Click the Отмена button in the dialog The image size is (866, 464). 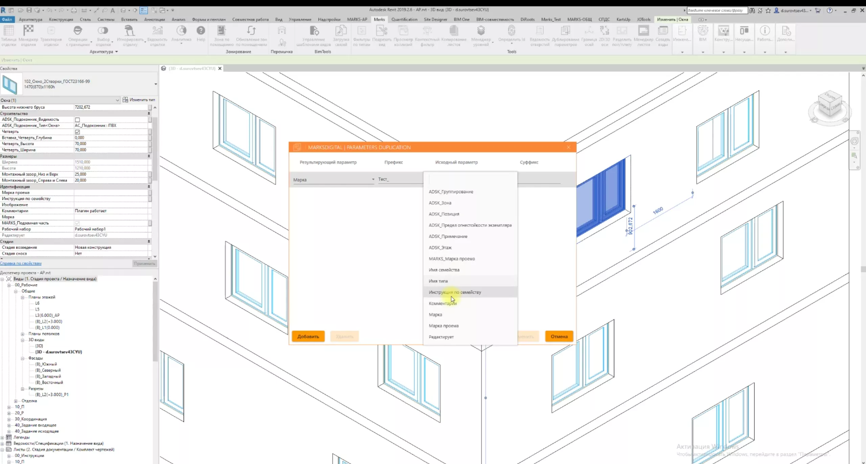(x=559, y=336)
